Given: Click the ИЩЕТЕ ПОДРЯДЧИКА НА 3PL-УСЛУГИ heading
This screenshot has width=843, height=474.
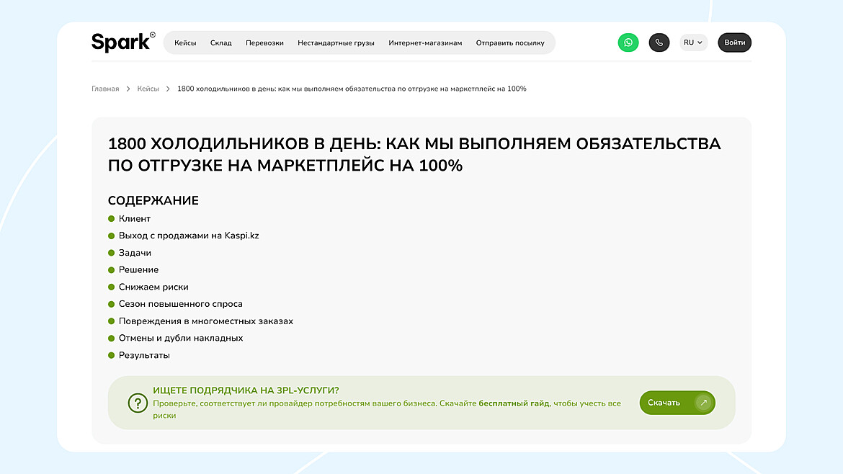Looking at the screenshot, I should [246, 390].
